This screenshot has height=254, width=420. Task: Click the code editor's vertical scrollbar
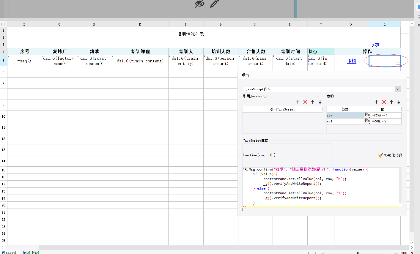click(x=400, y=186)
